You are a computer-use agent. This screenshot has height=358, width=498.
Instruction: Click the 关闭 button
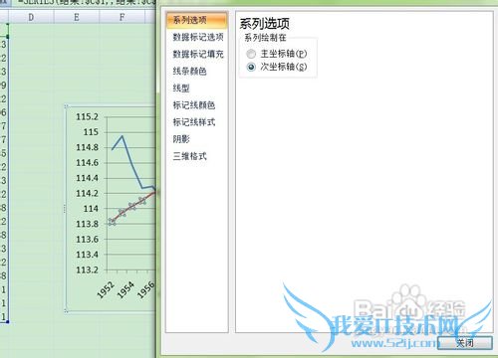(464, 343)
